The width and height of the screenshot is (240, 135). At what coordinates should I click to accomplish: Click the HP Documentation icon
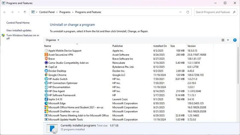tap(46, 87)
